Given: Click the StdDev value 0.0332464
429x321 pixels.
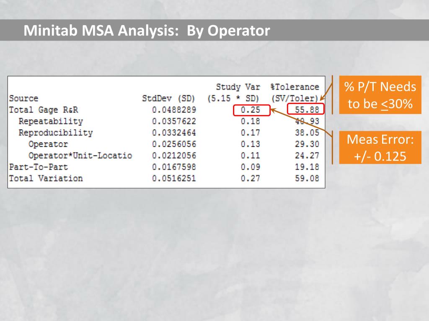Looking at the screenshot, I should [x=174, y=132].
